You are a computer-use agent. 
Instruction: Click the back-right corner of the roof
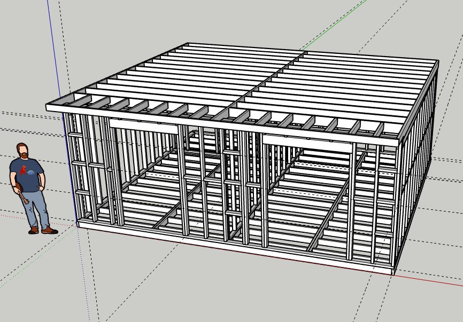(438, 61)
